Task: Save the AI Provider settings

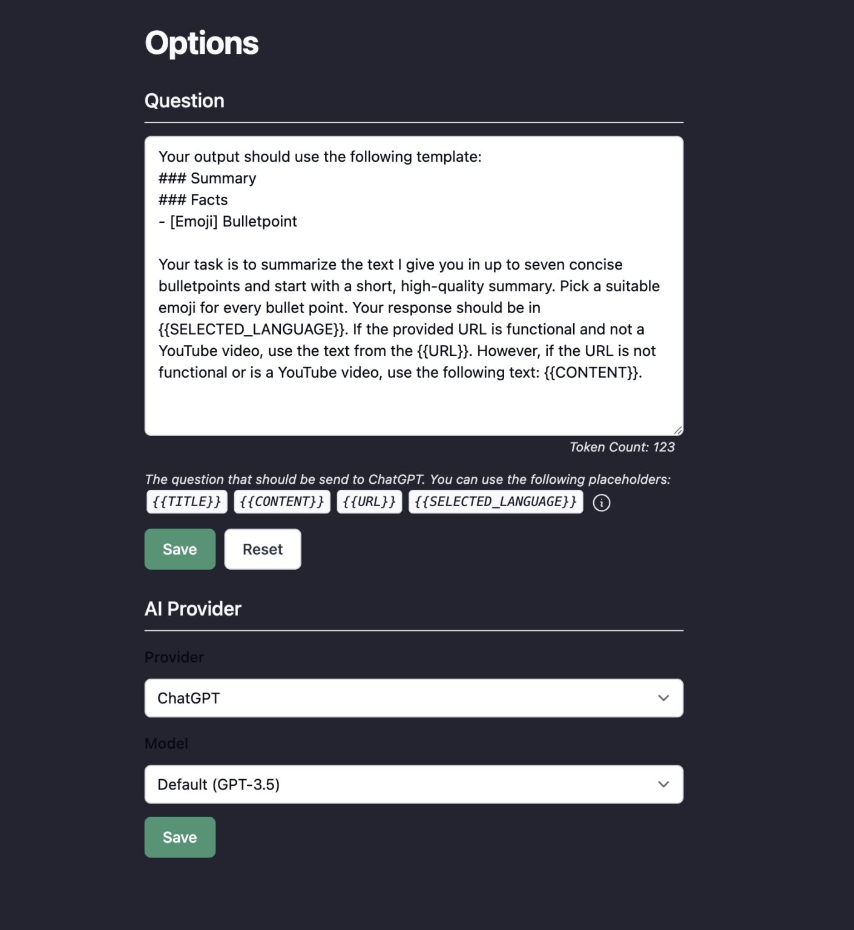Action: click(x=180, y=837)
